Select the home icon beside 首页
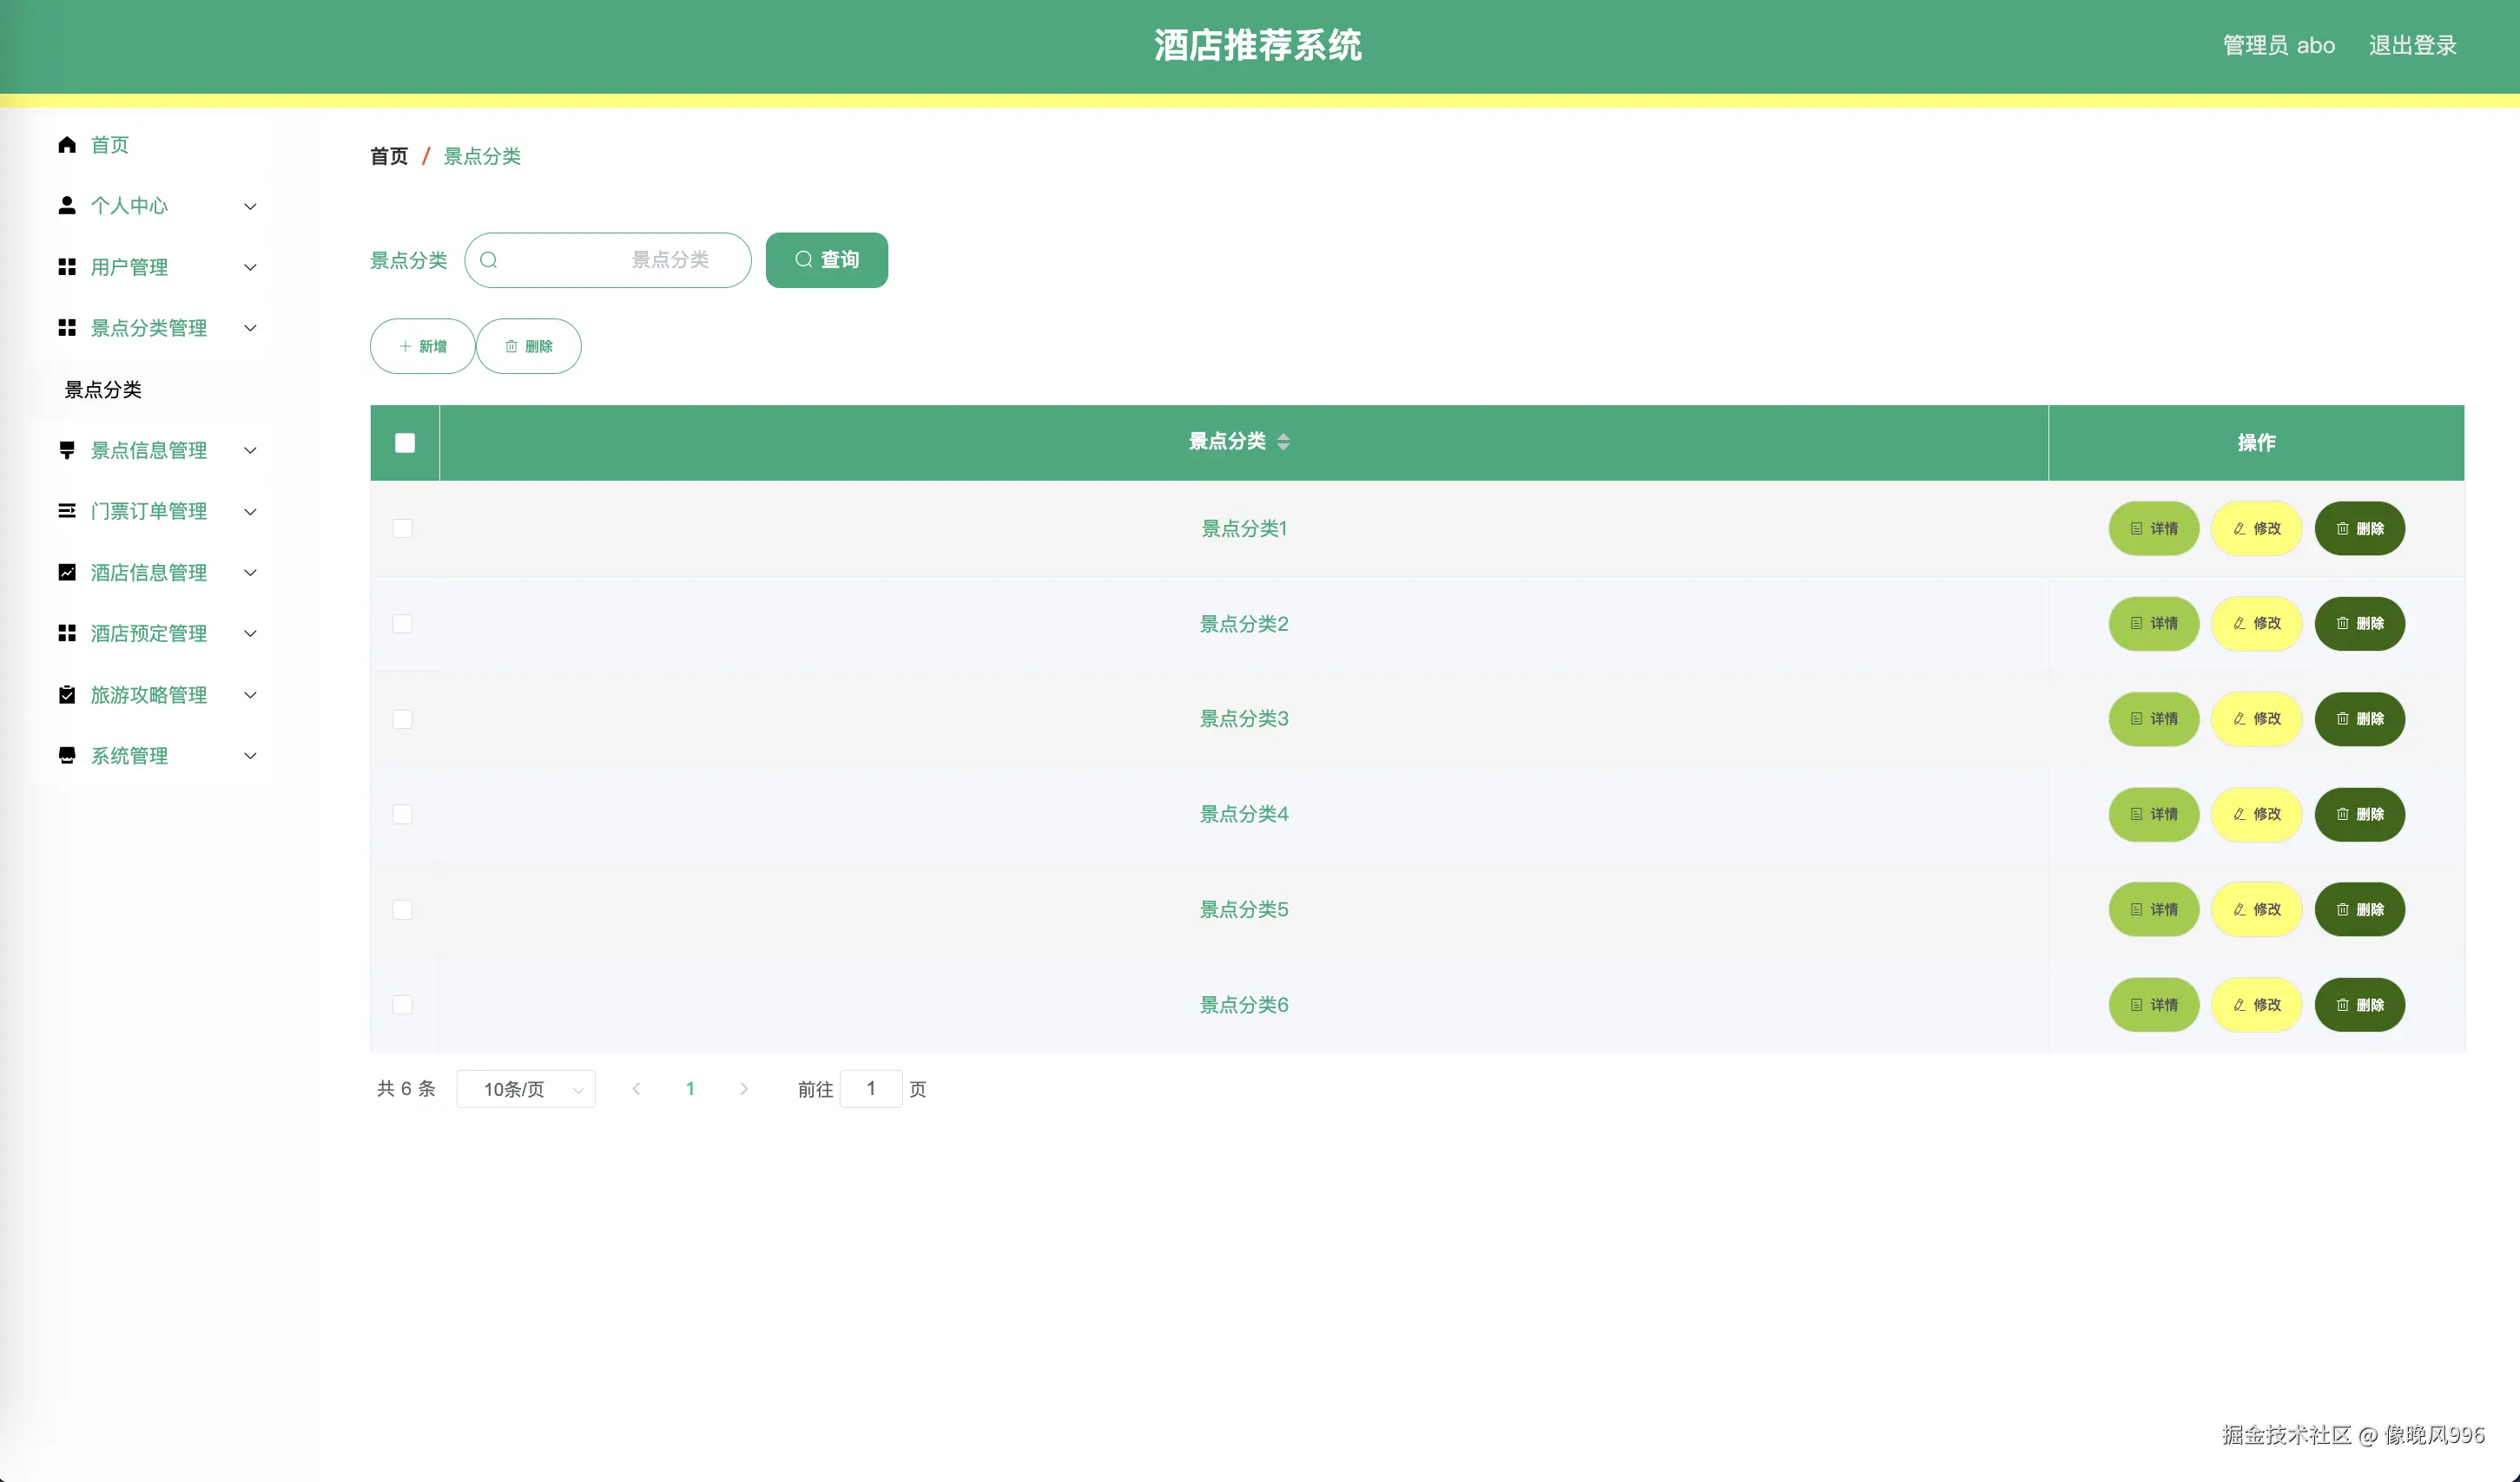The image size is (2520, 1482). [67, 144]
